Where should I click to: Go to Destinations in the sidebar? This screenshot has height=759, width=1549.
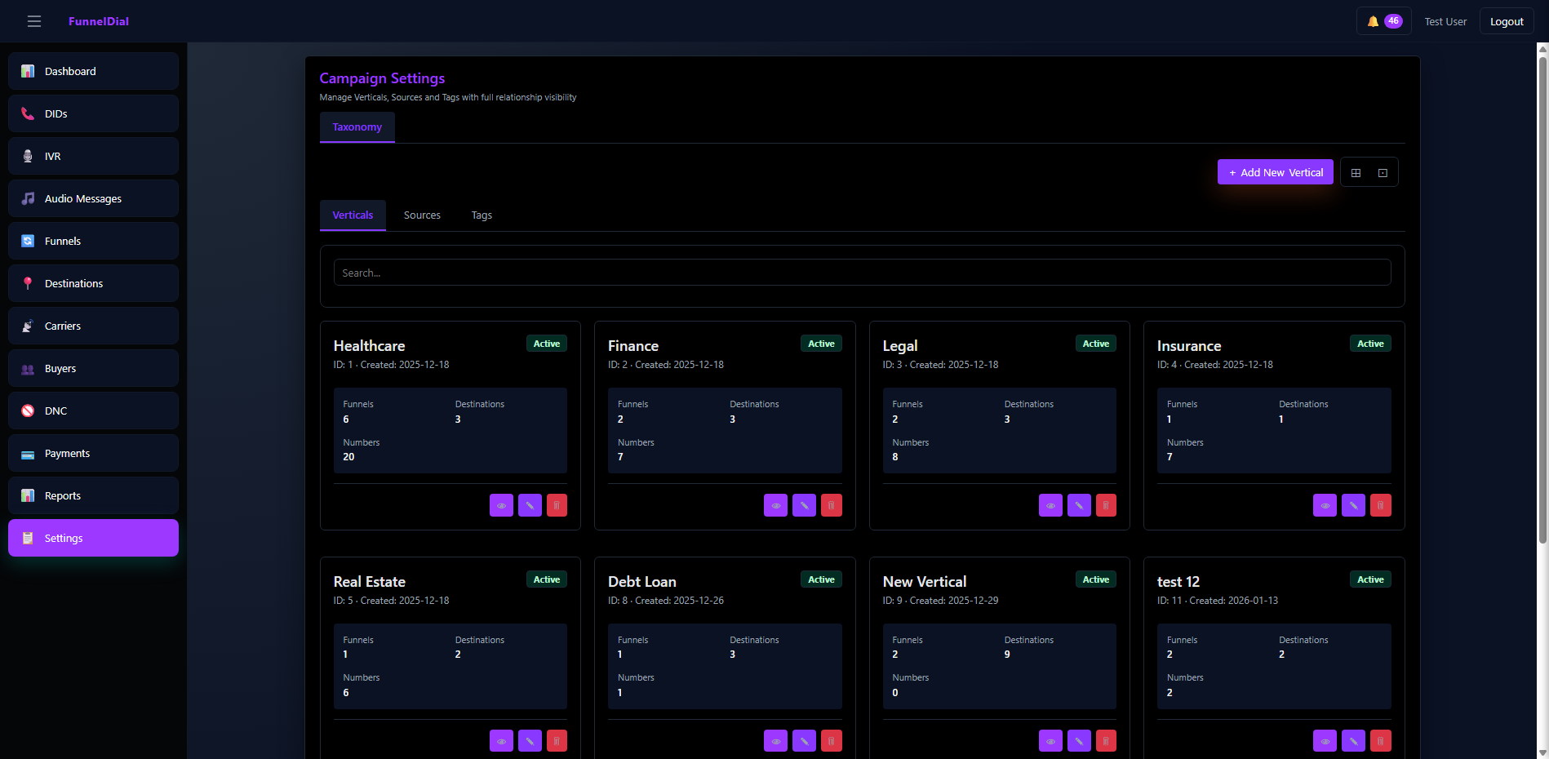pyautogui.click(x=93, y=283)
